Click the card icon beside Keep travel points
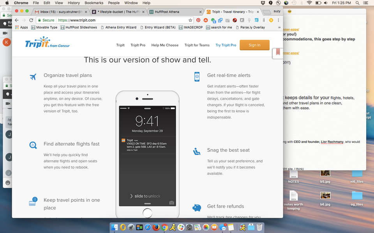The image size is (374, 233). 33,201
